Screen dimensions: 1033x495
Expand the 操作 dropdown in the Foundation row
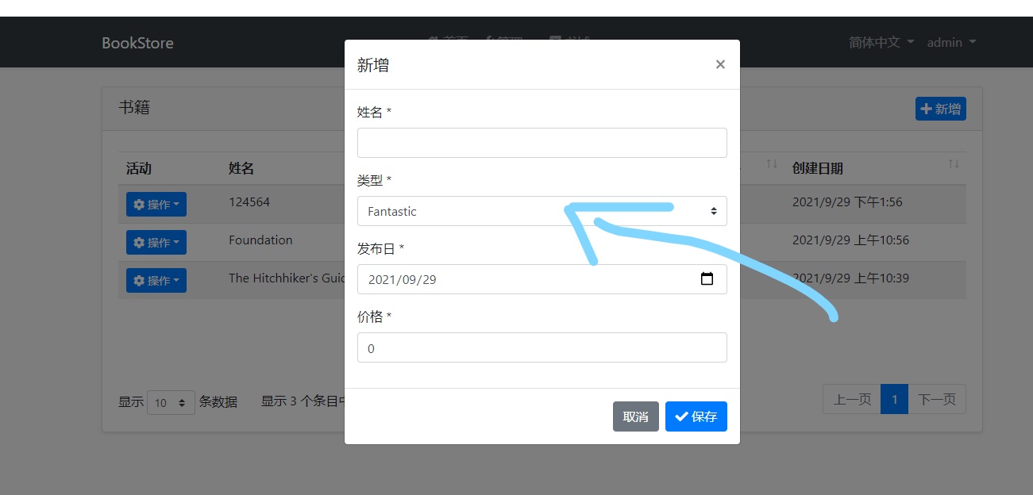(156, 241)
